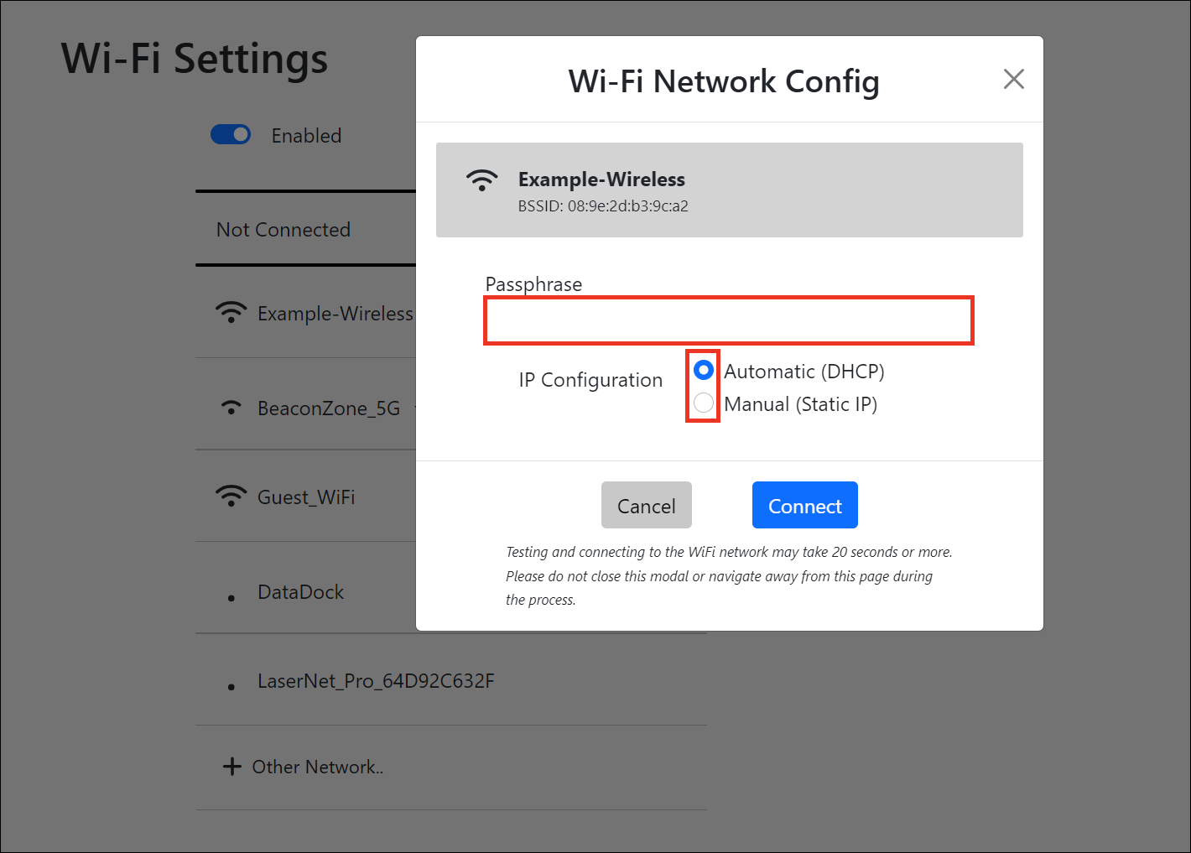Click the Connect button
The width and height of the screenshot is (1191, 853).
point(804,505)
